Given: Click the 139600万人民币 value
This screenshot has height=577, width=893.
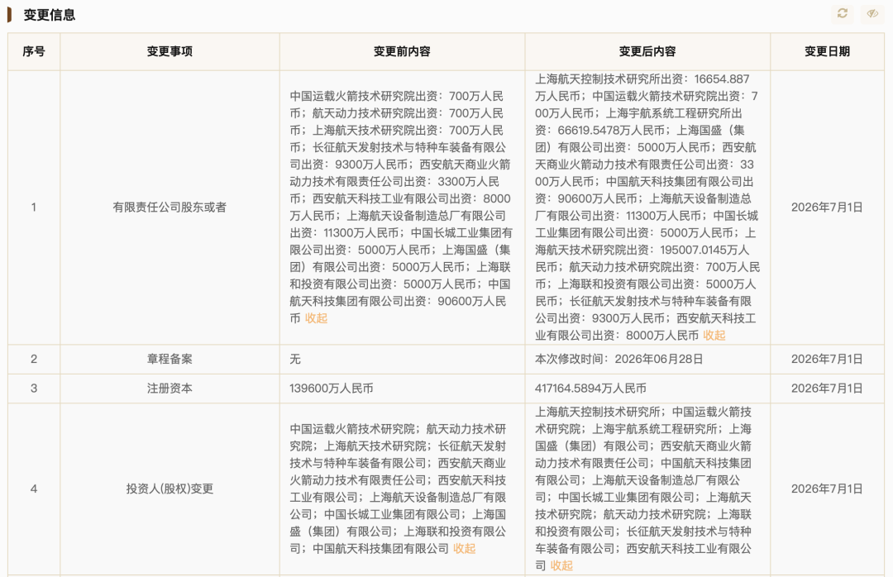Looking at the screenshot, I should (332, 388).
